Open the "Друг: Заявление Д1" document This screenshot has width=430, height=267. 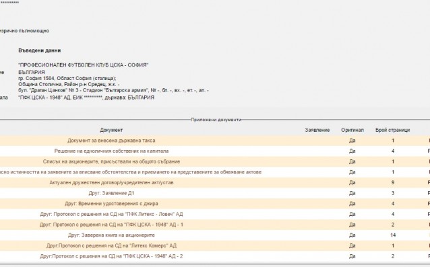[x=111, y=193]
